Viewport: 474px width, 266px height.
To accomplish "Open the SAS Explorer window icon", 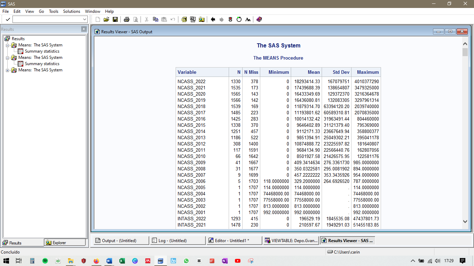I will [x=202, y=19].
